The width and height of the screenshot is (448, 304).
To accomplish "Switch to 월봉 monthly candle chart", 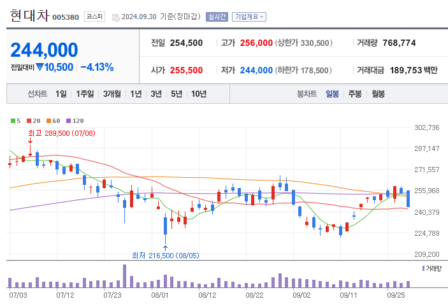I will (x=379, y=94).
